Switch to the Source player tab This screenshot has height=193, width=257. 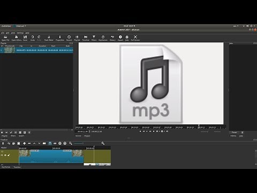click(x=78, y=136)
